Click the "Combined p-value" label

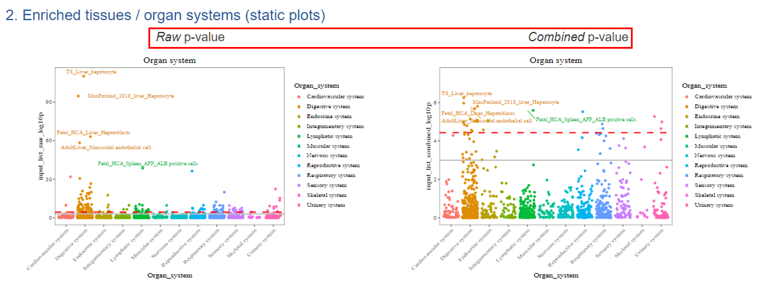click(x=578, y=37)
